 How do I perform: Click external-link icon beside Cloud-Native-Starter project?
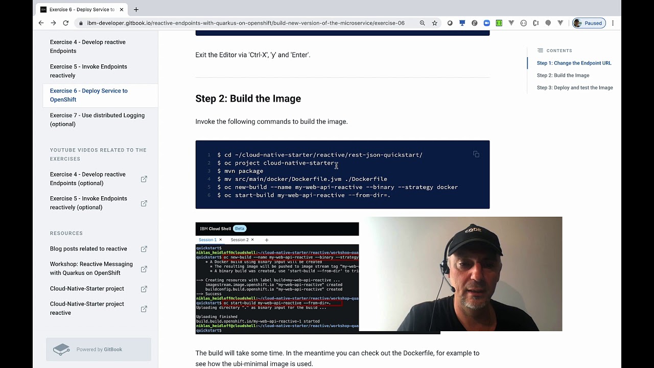tap(144, 289)
